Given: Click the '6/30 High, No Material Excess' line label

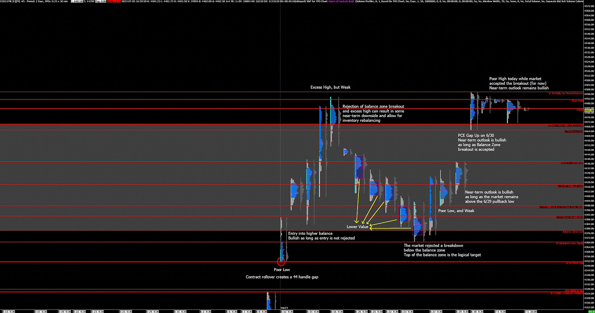Looking at the screenshot, I should click(x=566, y=94).
